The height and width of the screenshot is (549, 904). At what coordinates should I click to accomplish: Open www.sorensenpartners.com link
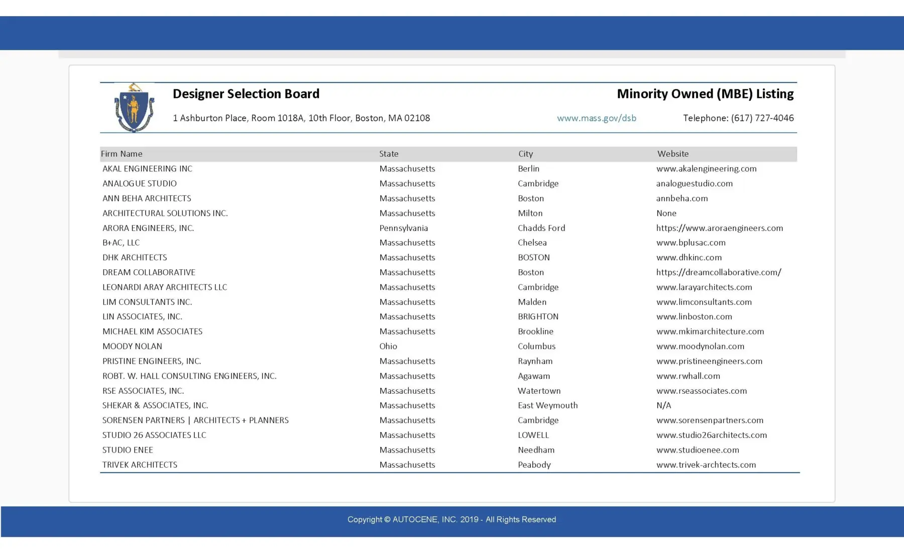710,420
